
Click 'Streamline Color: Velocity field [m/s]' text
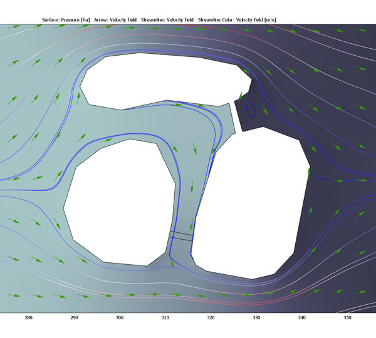(x=237, y=20)
